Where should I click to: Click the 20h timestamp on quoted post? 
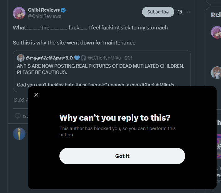click(x=129, y=58)
